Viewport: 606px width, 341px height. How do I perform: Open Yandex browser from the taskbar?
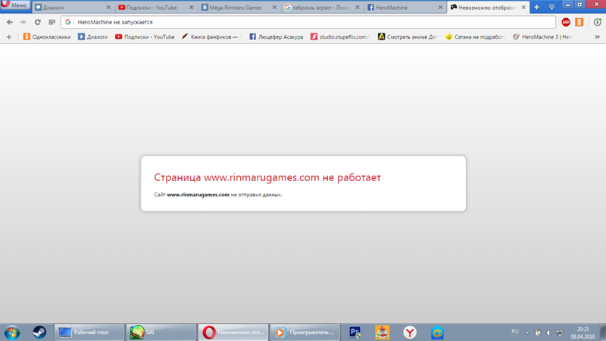tap(410, 333)
